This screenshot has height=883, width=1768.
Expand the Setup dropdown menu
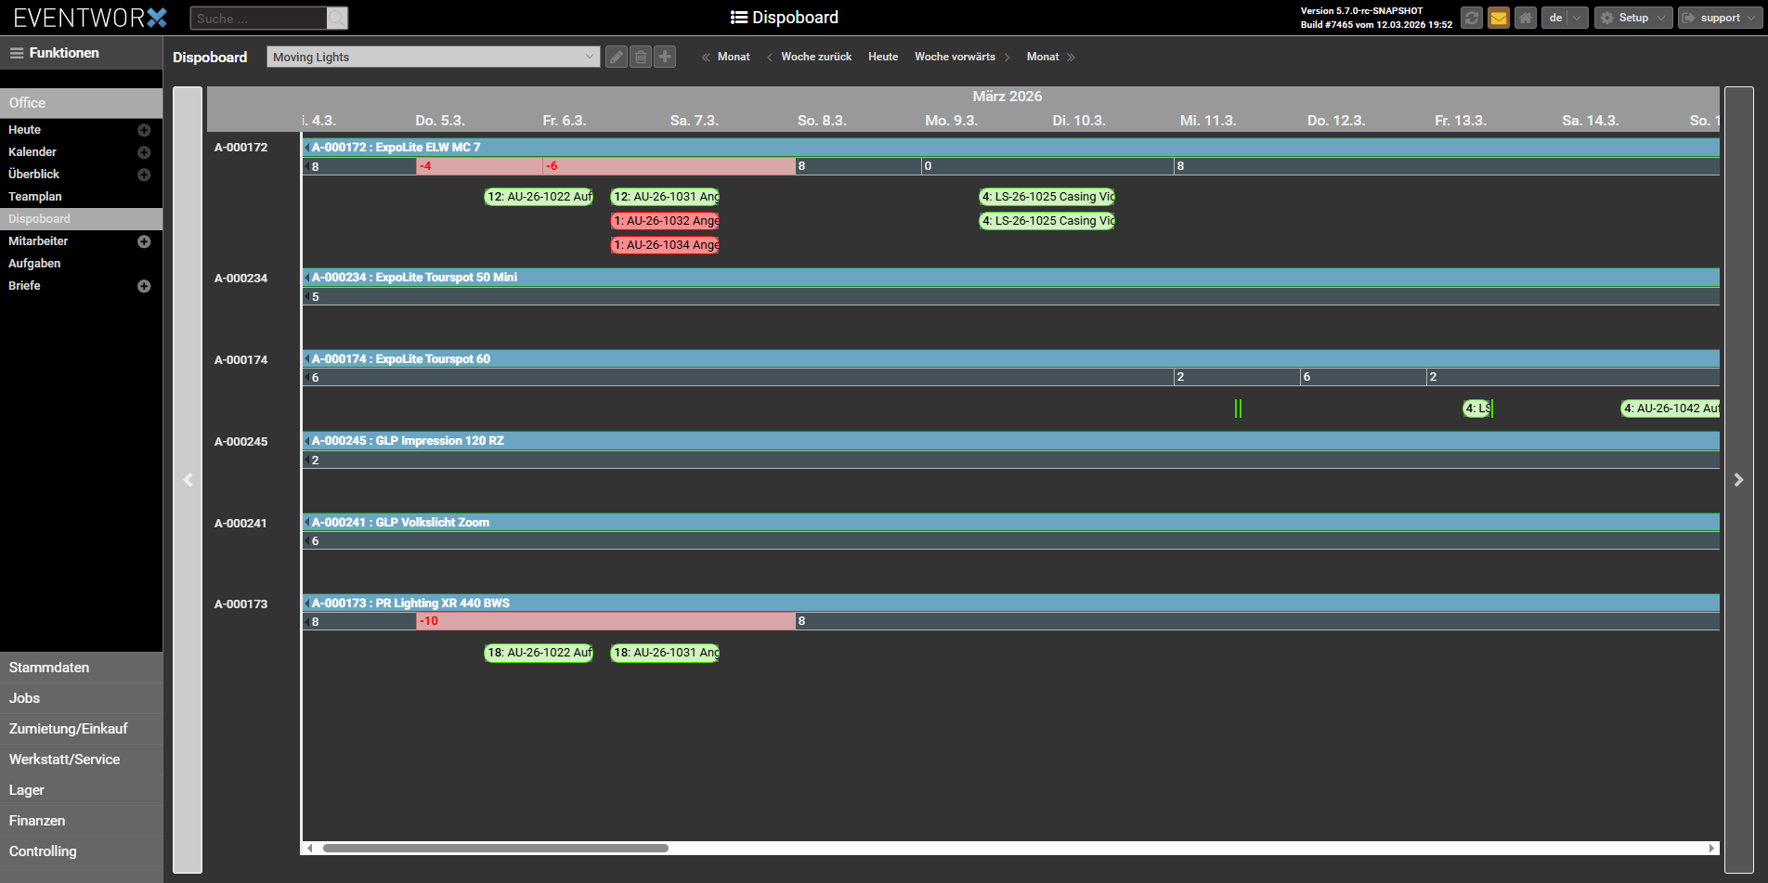(x=1633, y=18)
